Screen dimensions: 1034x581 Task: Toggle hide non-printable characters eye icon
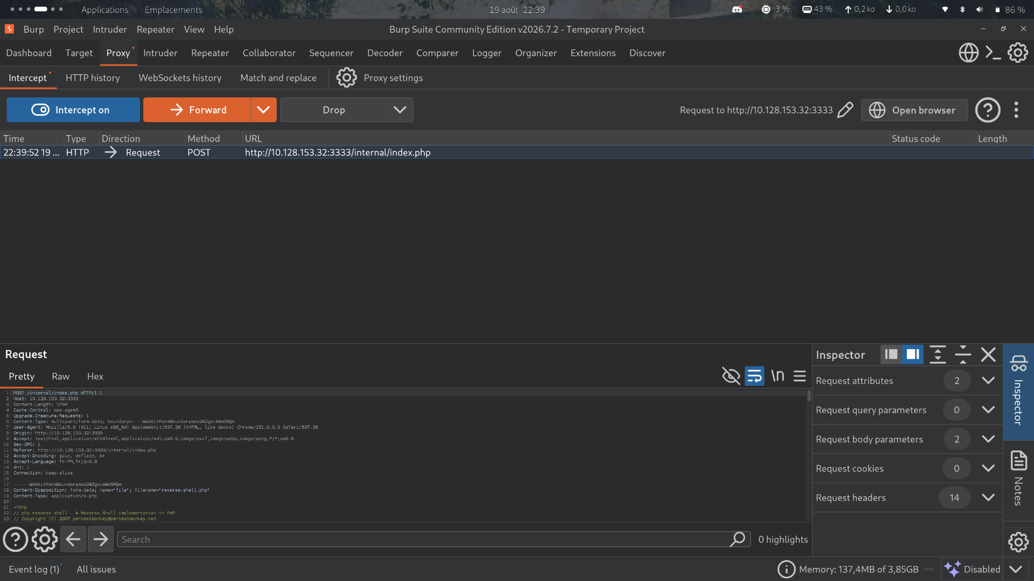(x=731, y=376)
